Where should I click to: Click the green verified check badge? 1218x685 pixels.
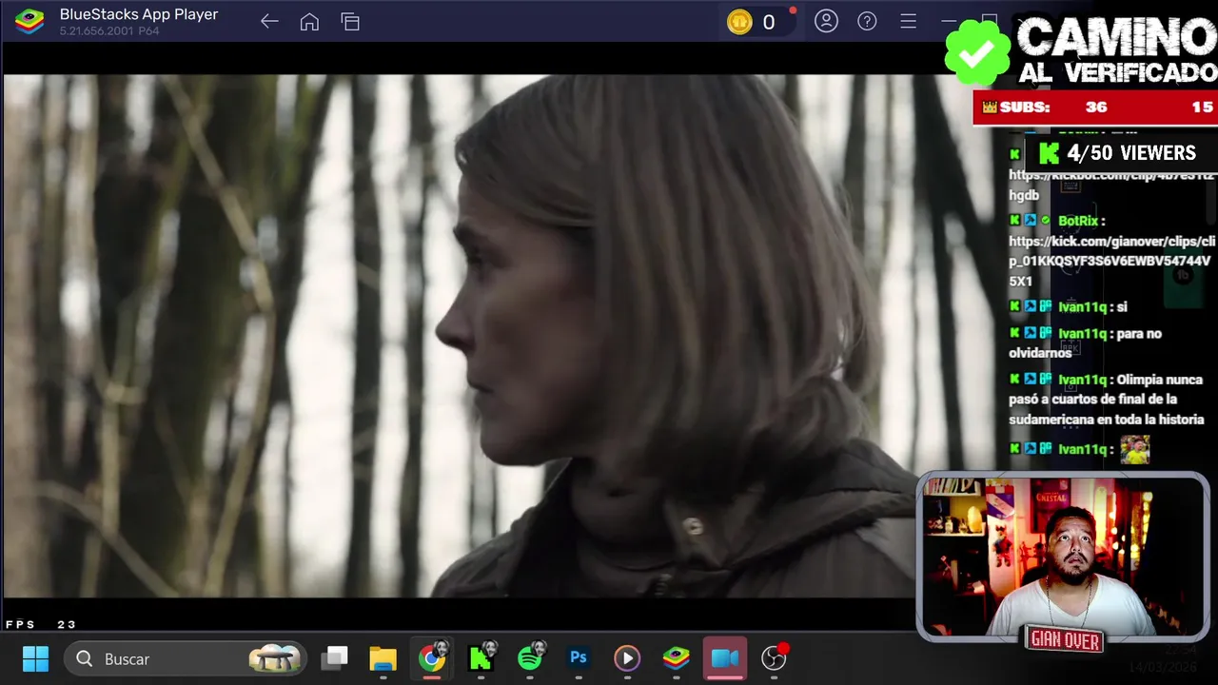tap(977, 53)
